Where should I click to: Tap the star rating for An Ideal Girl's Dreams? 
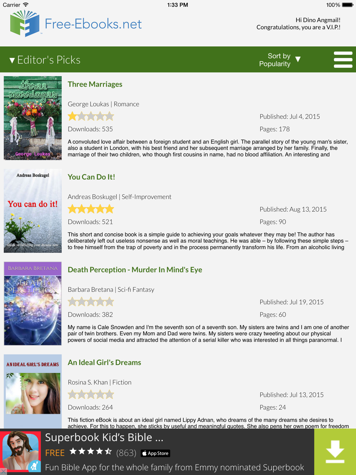pos(91,394)
